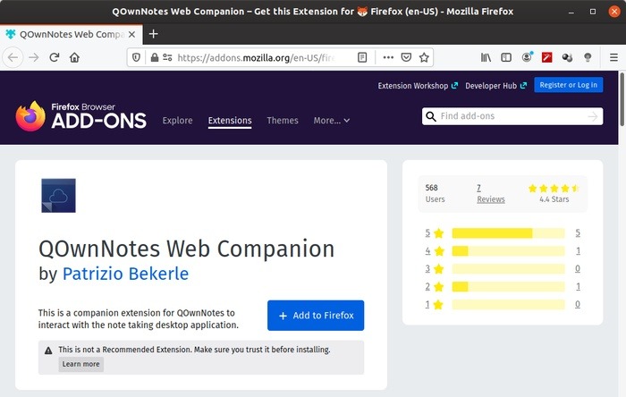Click the 2-star review count 1

pyautogui.click(x=578, y=286)
